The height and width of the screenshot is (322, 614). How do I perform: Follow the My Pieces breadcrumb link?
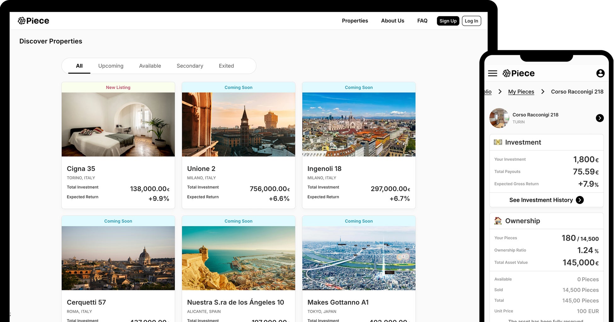tap(521, 92)
